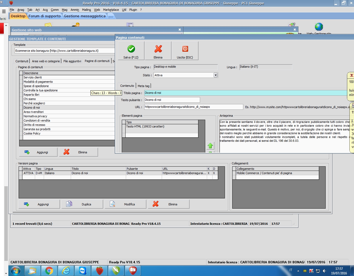Open the Windows Start menu
This screenshot has height=276, width=354.
(x=16, y=271)
